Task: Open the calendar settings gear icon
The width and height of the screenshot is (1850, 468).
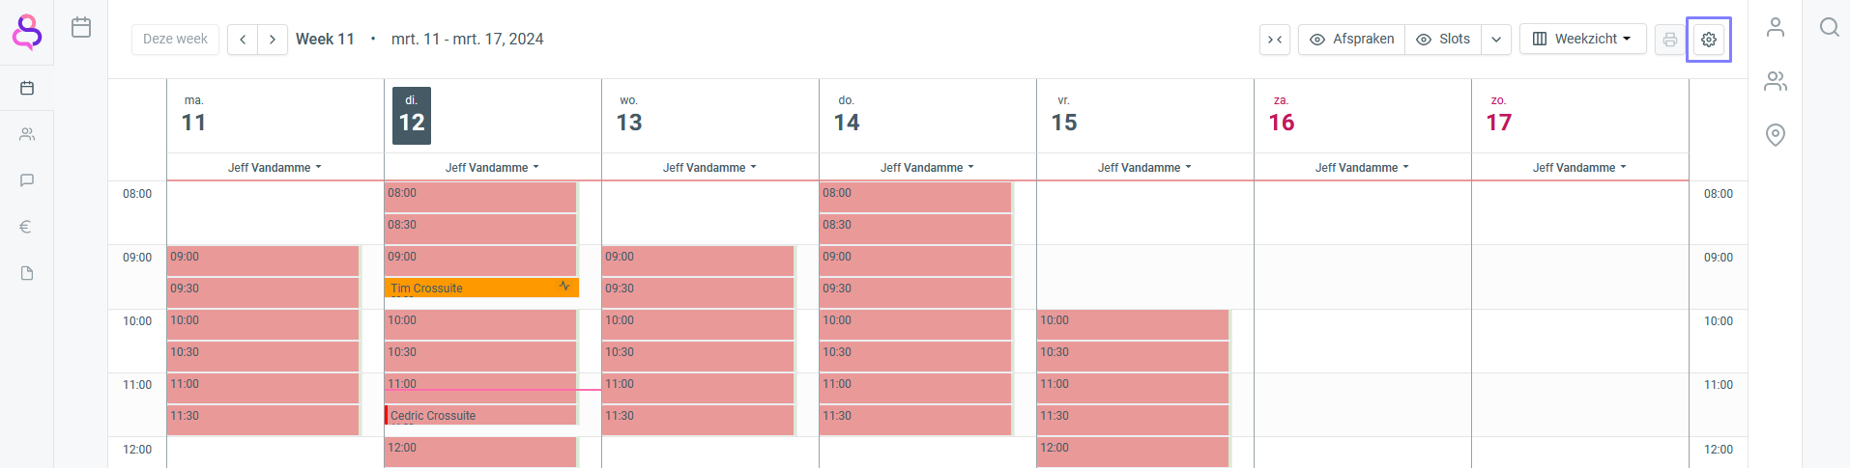Action: [1709, 40]
